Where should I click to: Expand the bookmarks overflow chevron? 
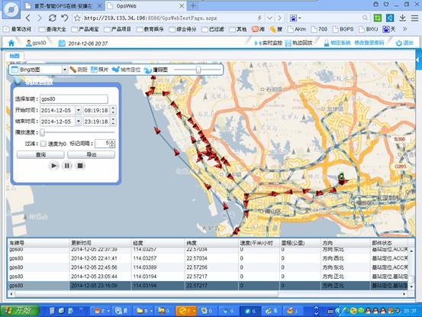(404, 29)
